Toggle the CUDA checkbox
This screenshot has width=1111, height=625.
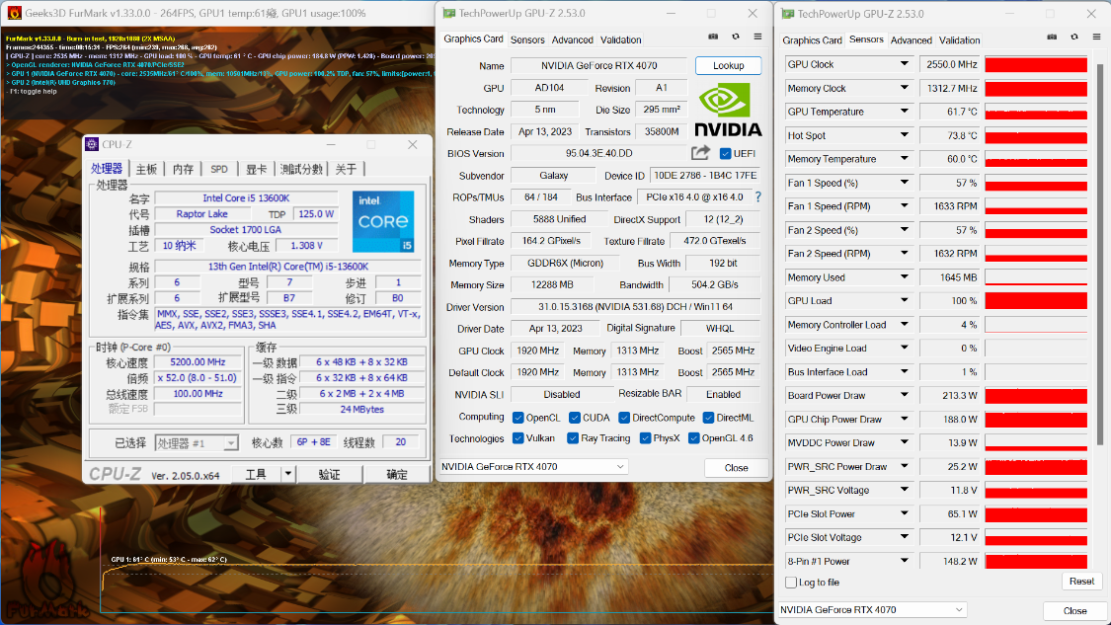575,418
